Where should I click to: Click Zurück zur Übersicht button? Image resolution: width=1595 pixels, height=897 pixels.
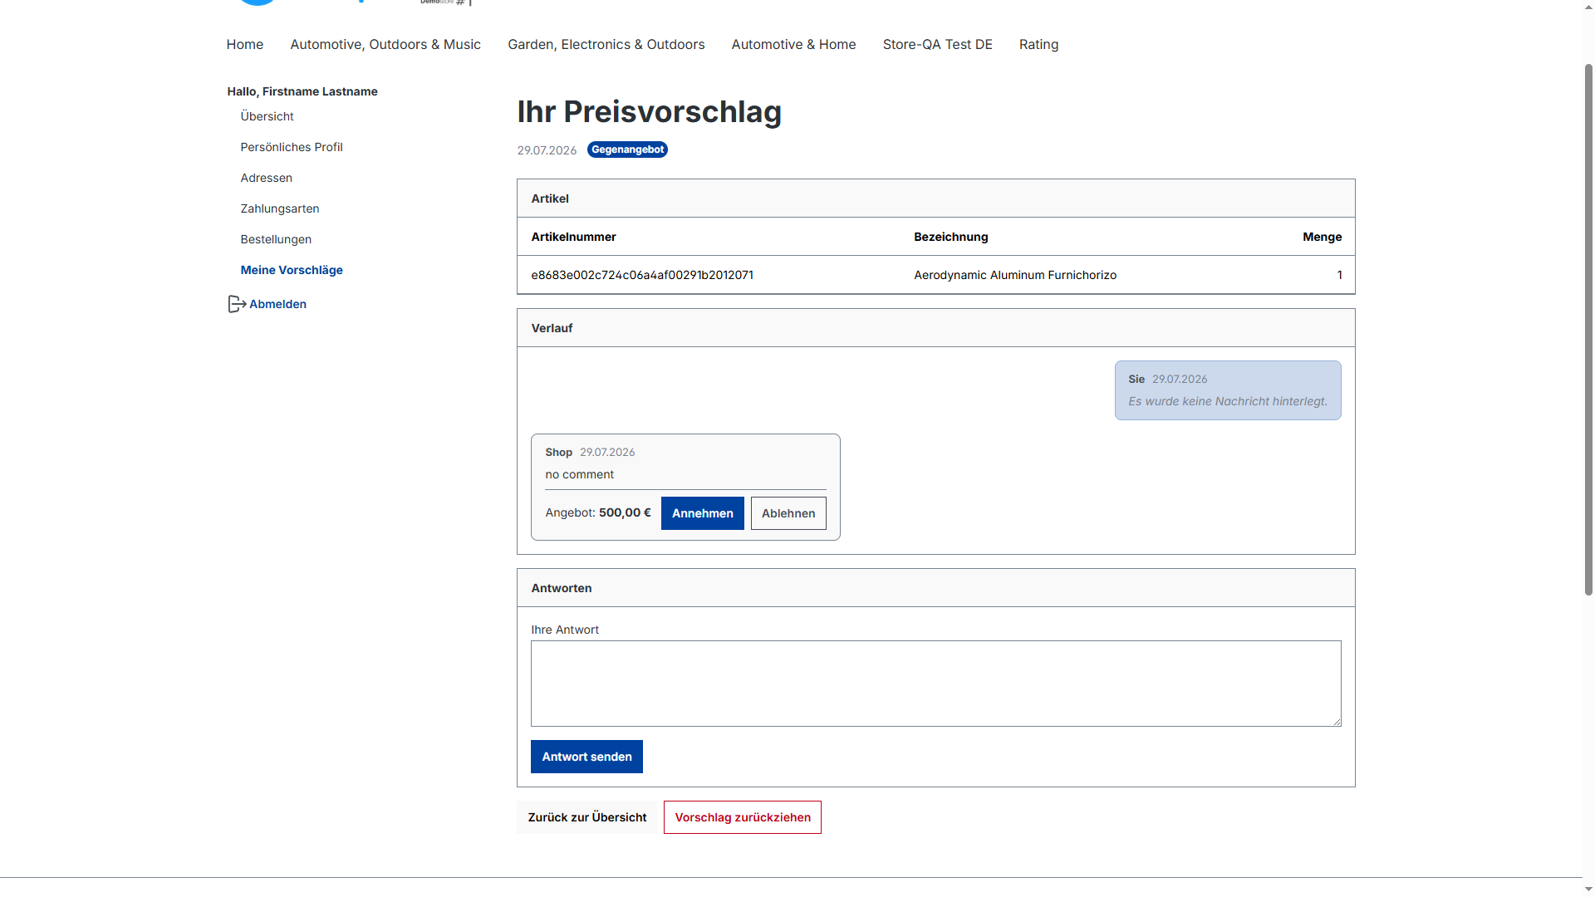click(587, 817)
